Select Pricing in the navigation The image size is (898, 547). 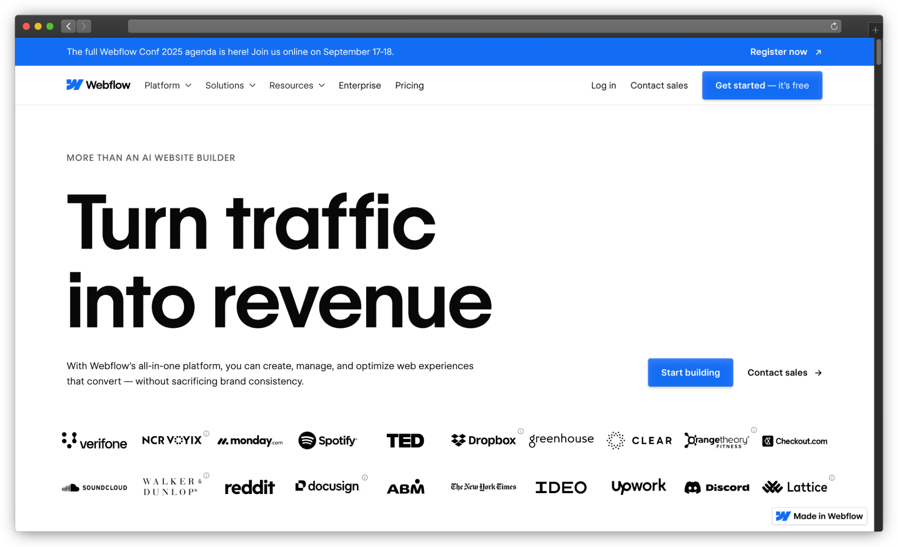(x=409, y=85)
